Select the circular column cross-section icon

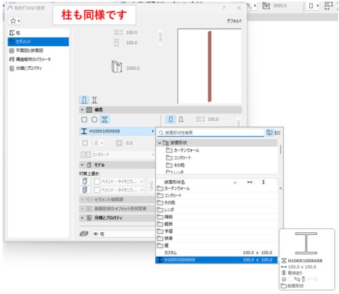pyautogui.click(x=94, y=120)
